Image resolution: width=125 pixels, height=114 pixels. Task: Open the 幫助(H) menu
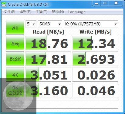tap(58, 12)
